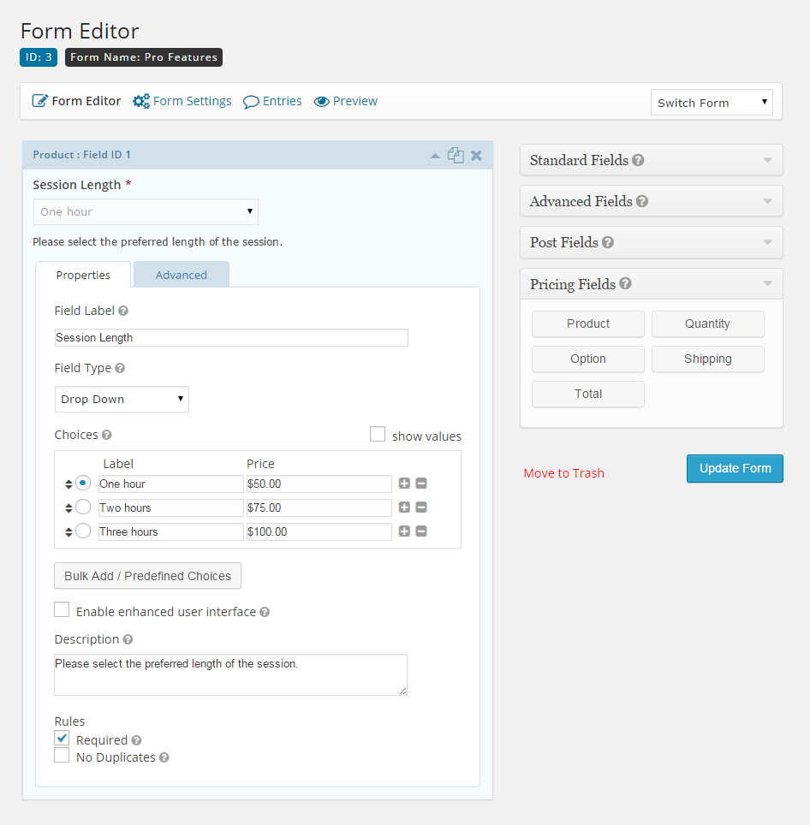Switch to the Advanced tab

point(181,275)
